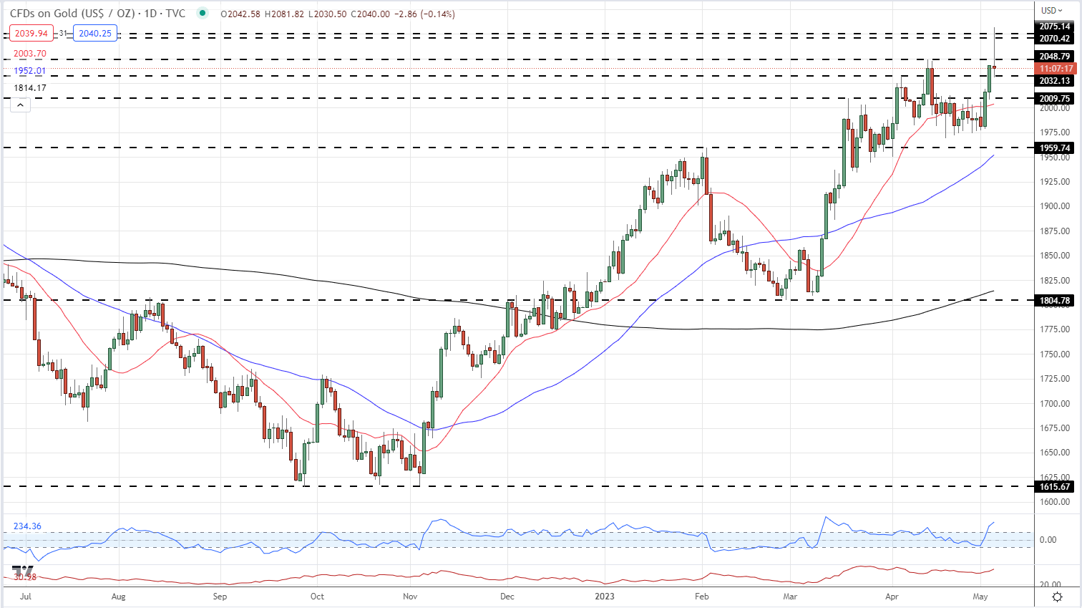The width and height of the screenshot is (1082, 608).
Task: Click the blue buy price 2040.25
Action: 95,34
